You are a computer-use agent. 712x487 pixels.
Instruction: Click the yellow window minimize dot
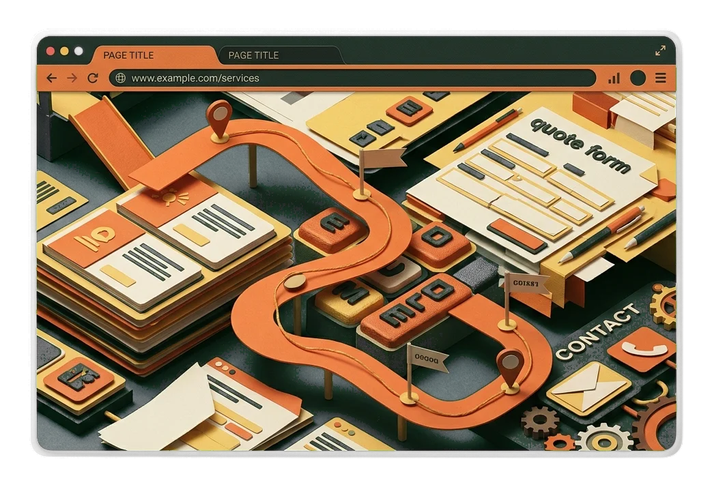click(64, 51)
